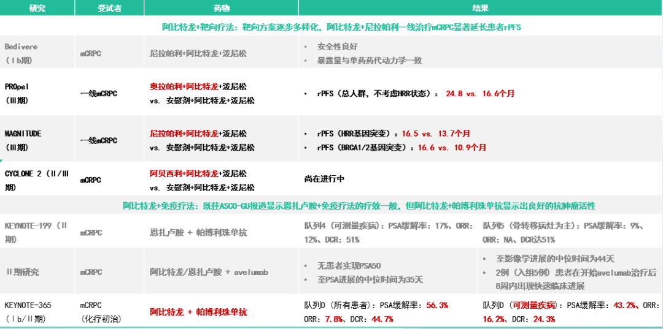
Task: Select the red '奥拉帕利+阿比特龙' drug text
Action: (184, 86)
